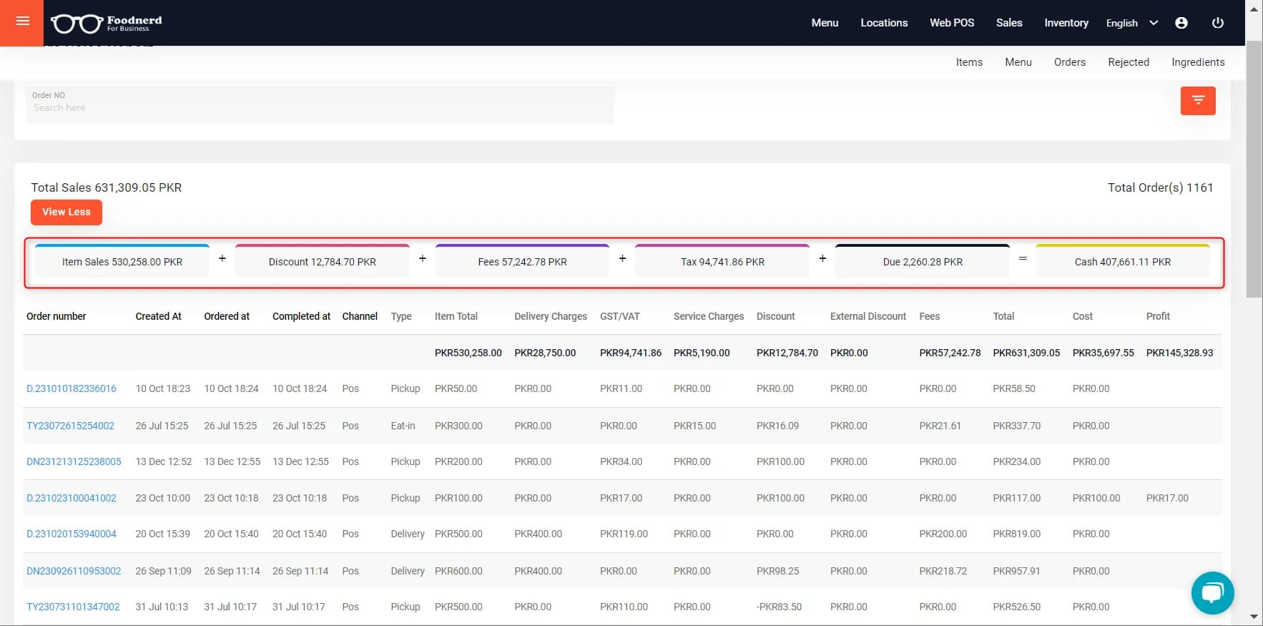1263x626 pixels.
Task: Click the Item Sales 530,258.00 PKR card
Action: coord(122,261)
